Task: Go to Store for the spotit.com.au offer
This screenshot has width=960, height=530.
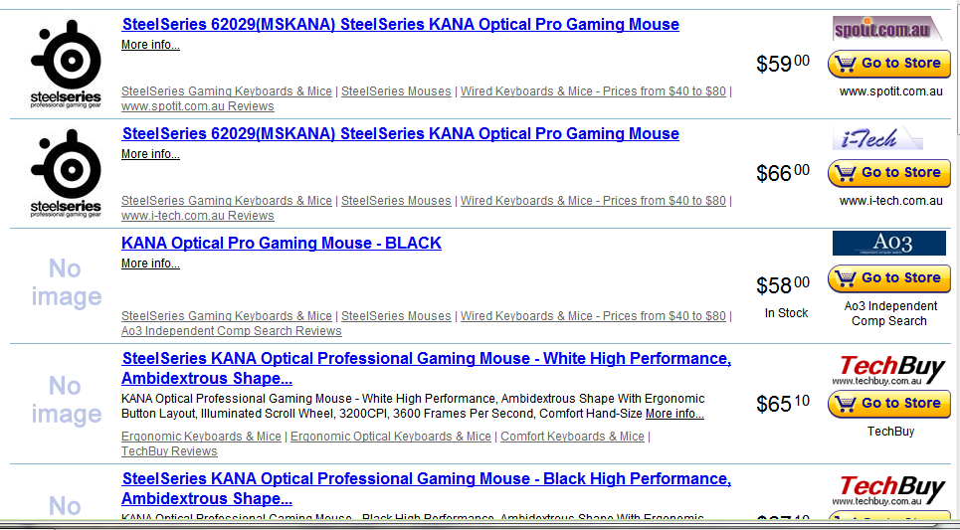Action: pos(889,64)
